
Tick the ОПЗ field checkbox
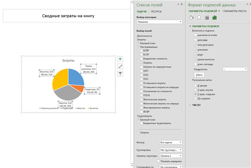141,75
